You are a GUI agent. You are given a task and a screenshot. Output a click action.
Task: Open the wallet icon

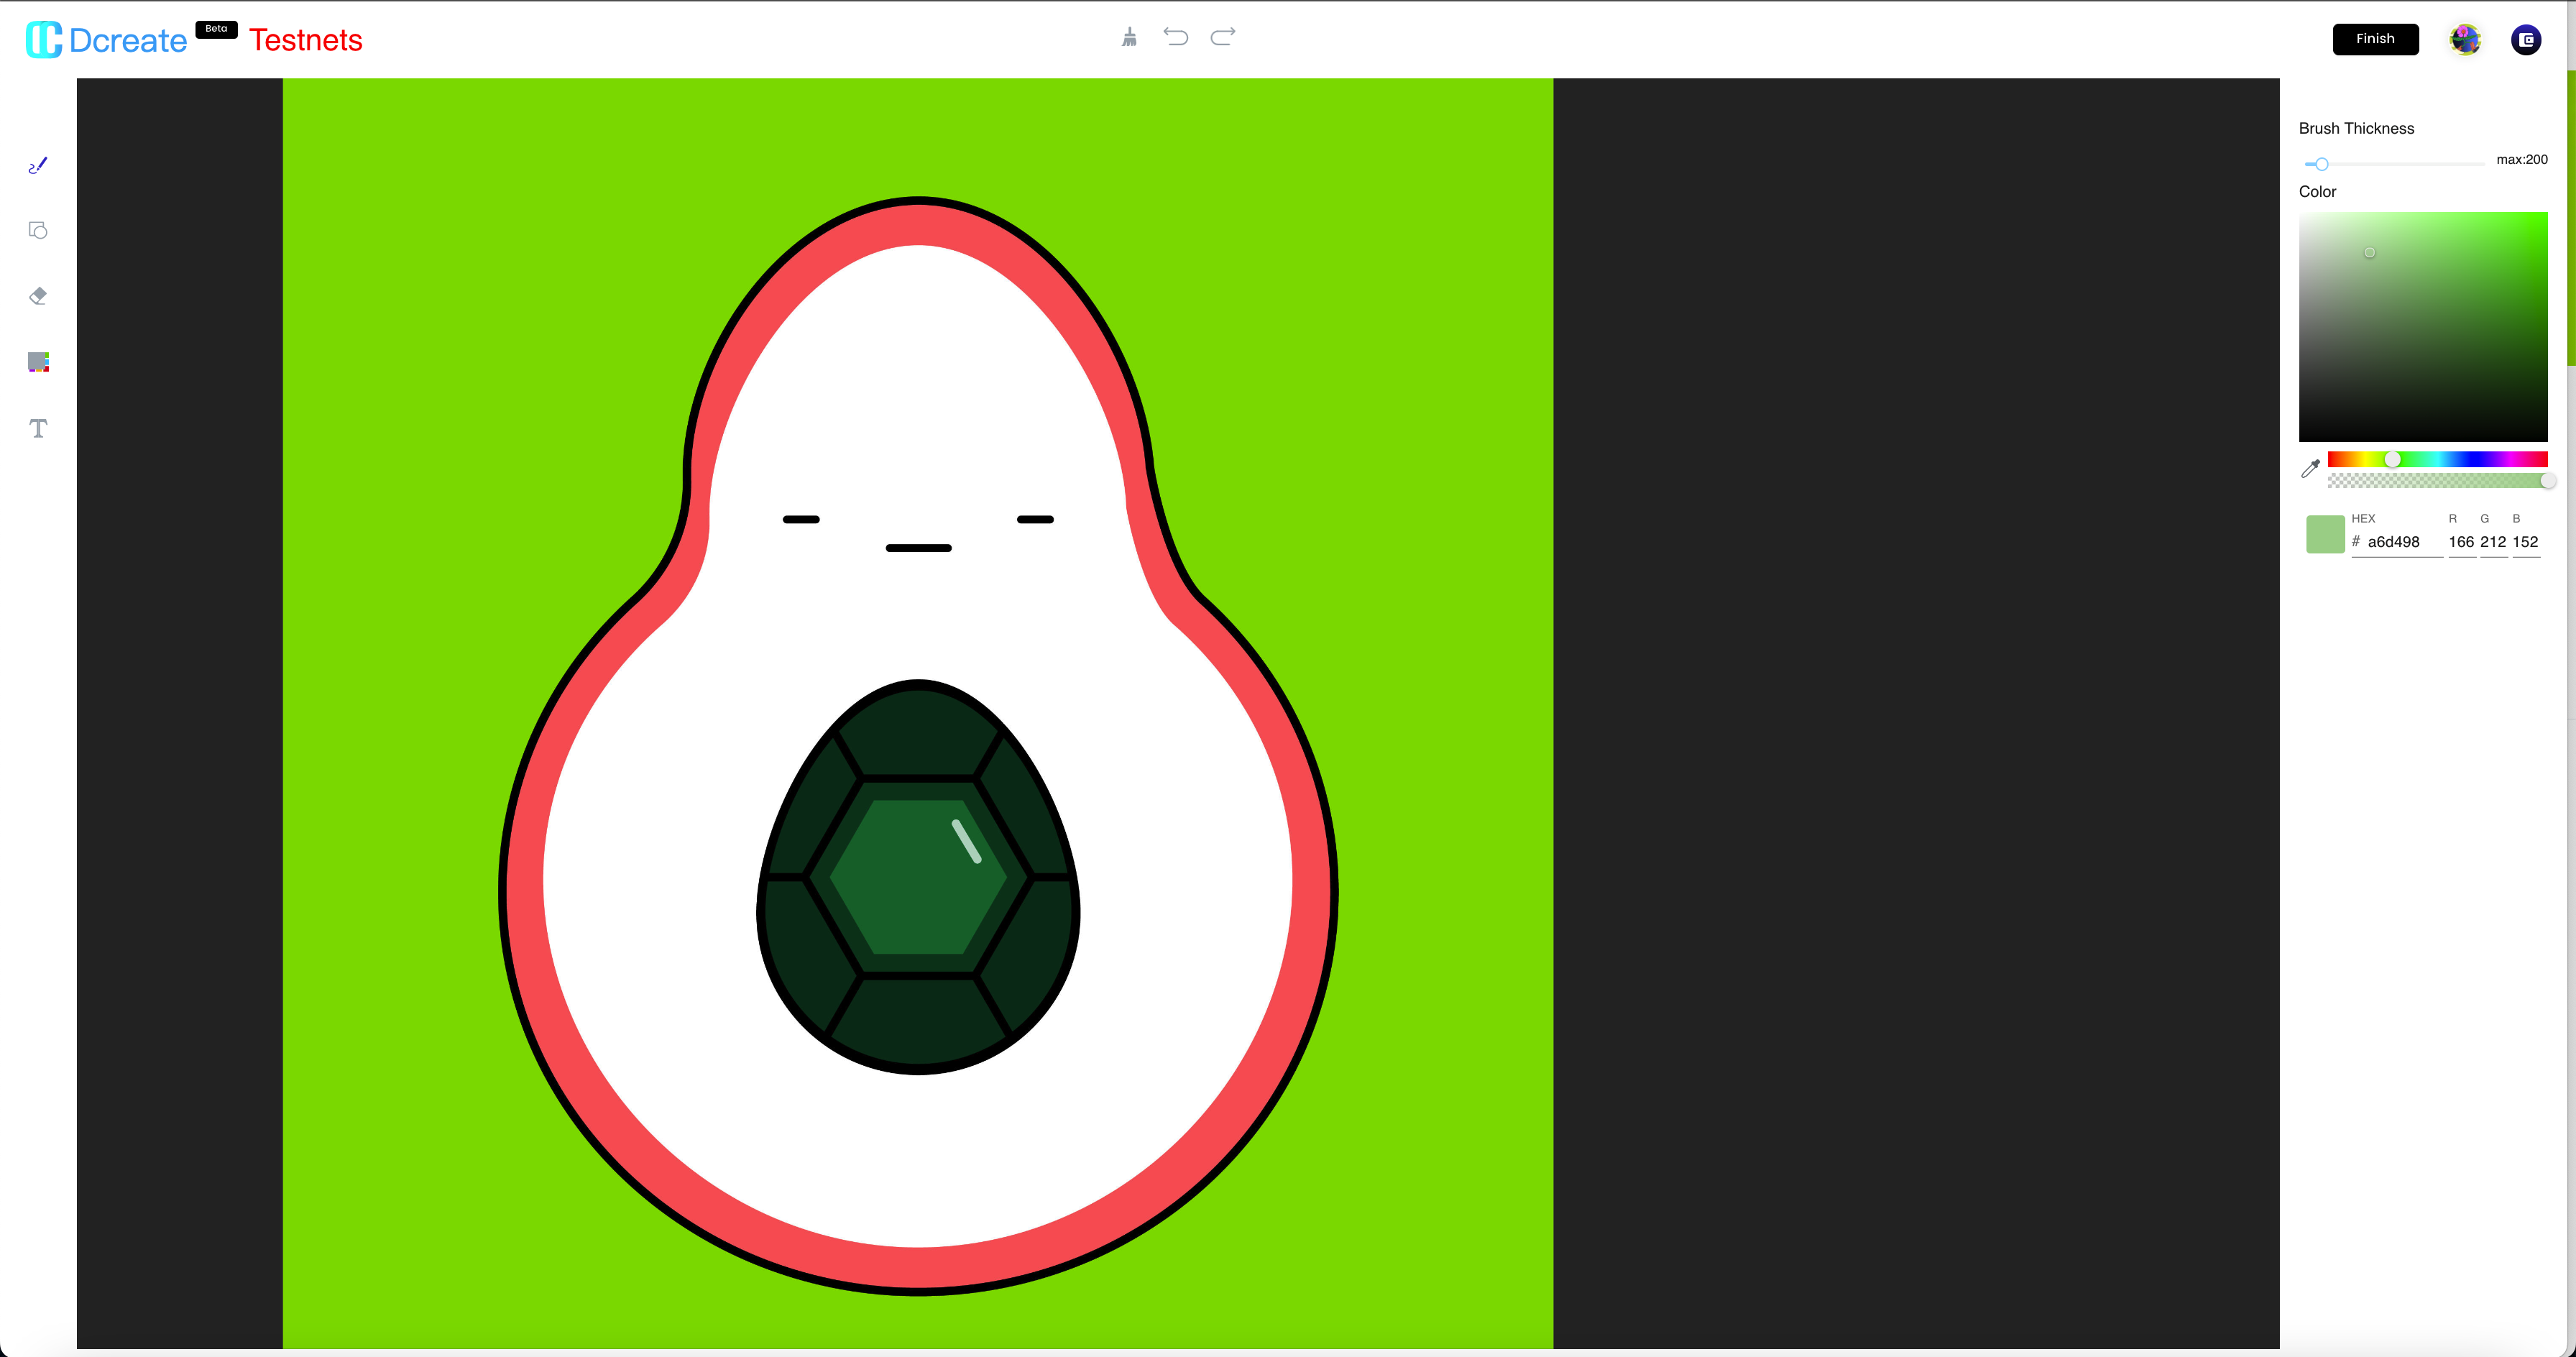click(x=2525, y=40)
